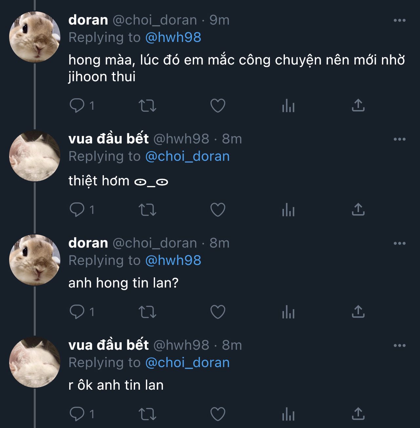View analytics of doran's first tweet
Screen dimensions: 420x428
tap(288, 106)
